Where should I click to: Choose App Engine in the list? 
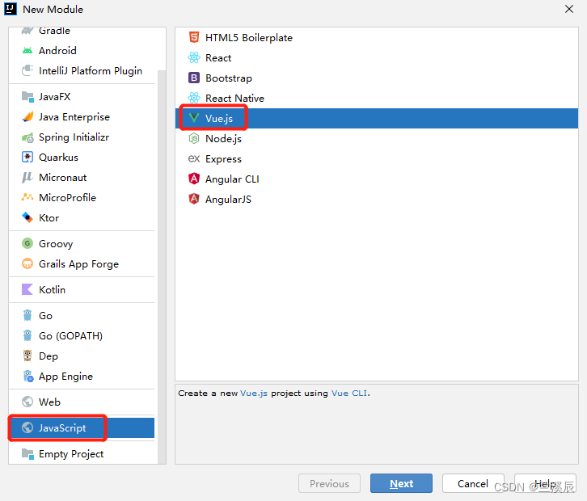(x=82, y=376)
